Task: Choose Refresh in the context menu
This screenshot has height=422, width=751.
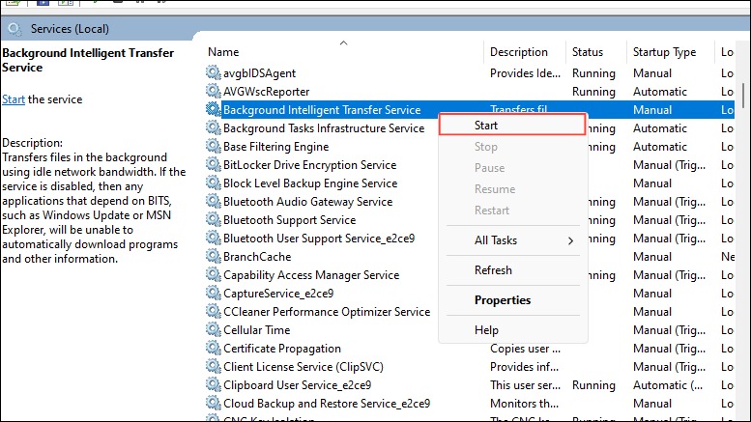Action: pyautogui.click(x=512, y=269)
